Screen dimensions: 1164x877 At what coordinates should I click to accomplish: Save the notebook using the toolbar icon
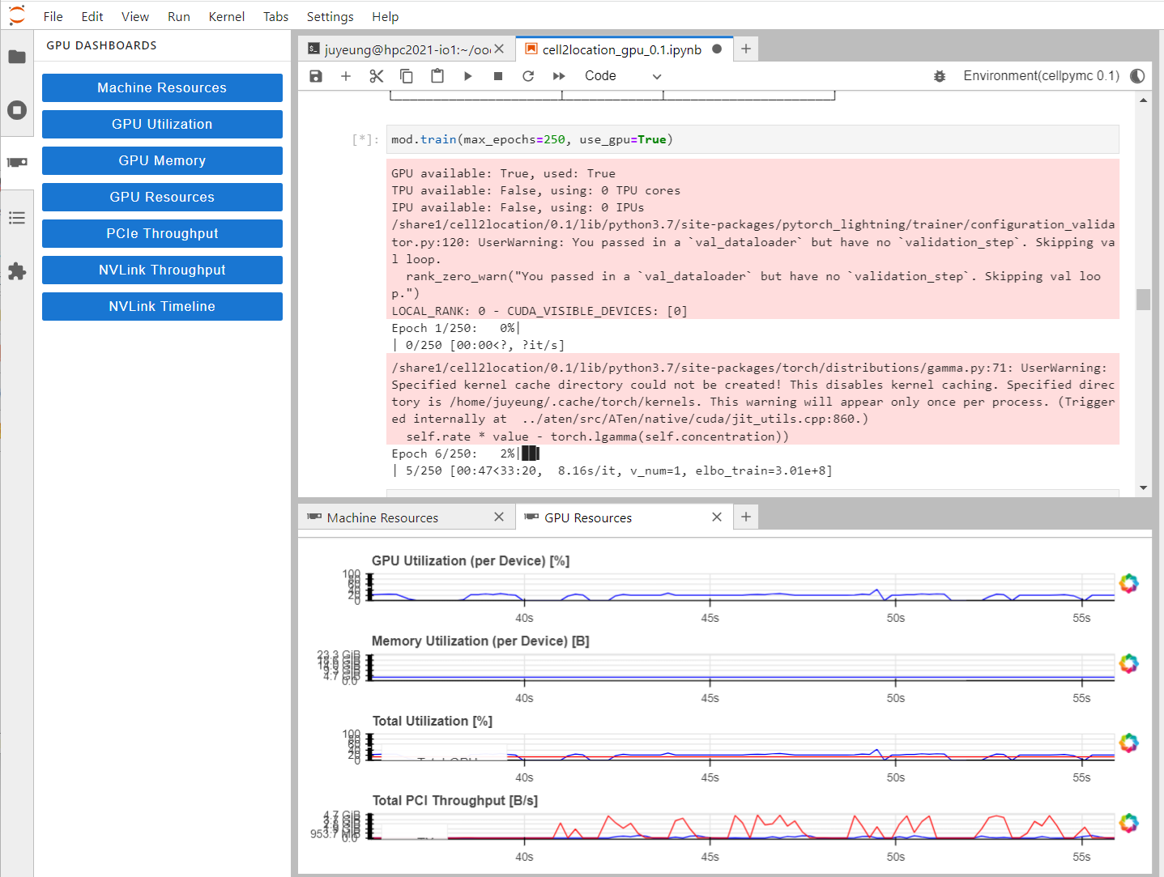click(316, 75)
